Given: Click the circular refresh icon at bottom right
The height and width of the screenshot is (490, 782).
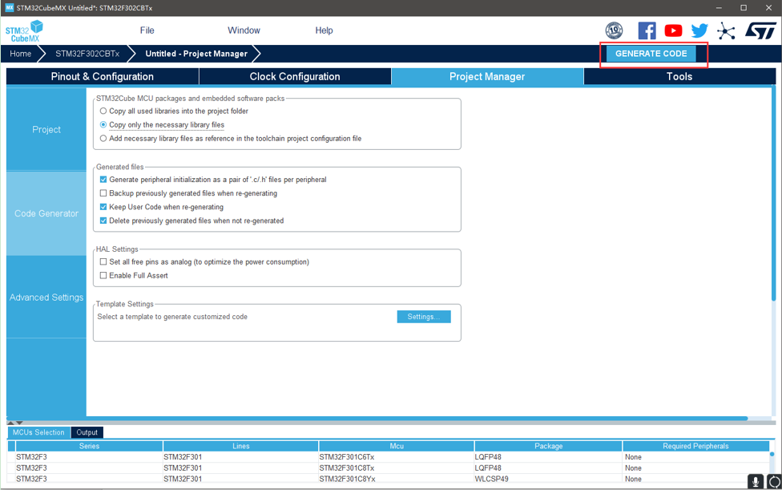Looking at the screenshot, I should [x=774, y=482].
